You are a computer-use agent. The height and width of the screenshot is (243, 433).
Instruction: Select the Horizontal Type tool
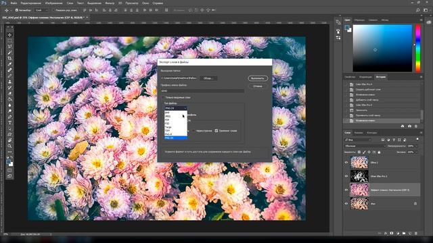pos(9,123)
